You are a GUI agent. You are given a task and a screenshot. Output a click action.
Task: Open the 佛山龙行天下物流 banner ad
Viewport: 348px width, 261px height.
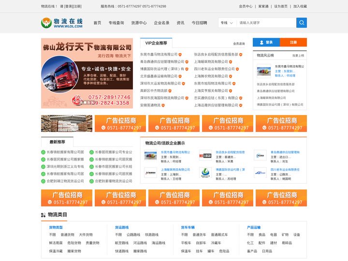[x=87, y=73]
